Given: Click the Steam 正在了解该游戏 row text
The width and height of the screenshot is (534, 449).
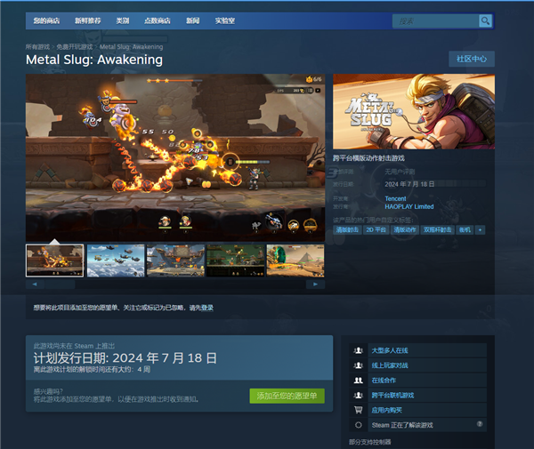Looking at the screenshot, I should point(402,425).
